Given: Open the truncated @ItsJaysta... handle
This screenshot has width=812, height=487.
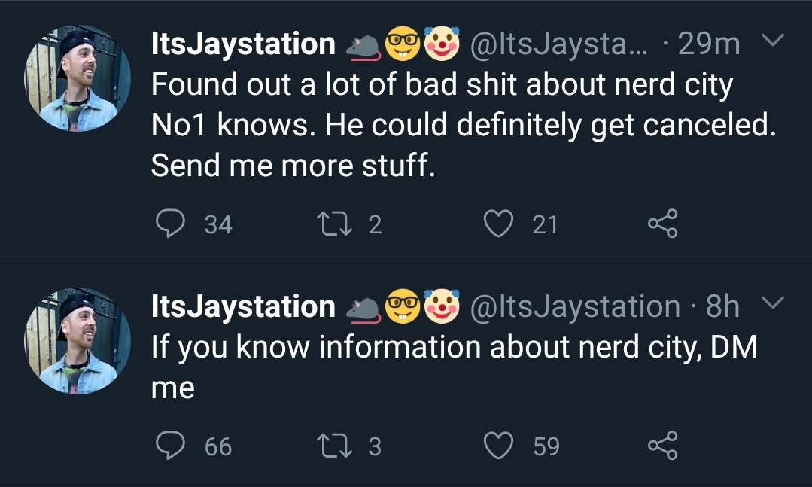Looking at the screenshot, I should click(x=558, y=44).
